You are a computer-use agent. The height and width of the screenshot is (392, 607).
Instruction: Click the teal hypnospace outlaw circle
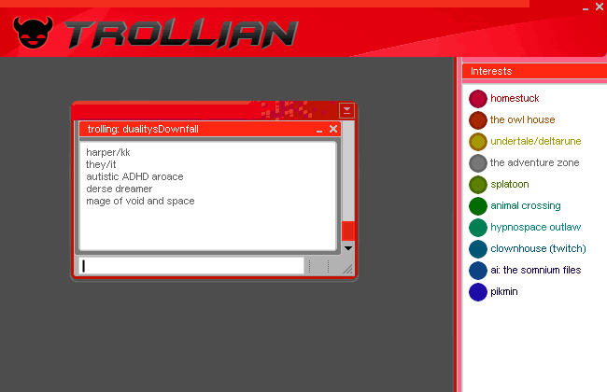(478, 227)
